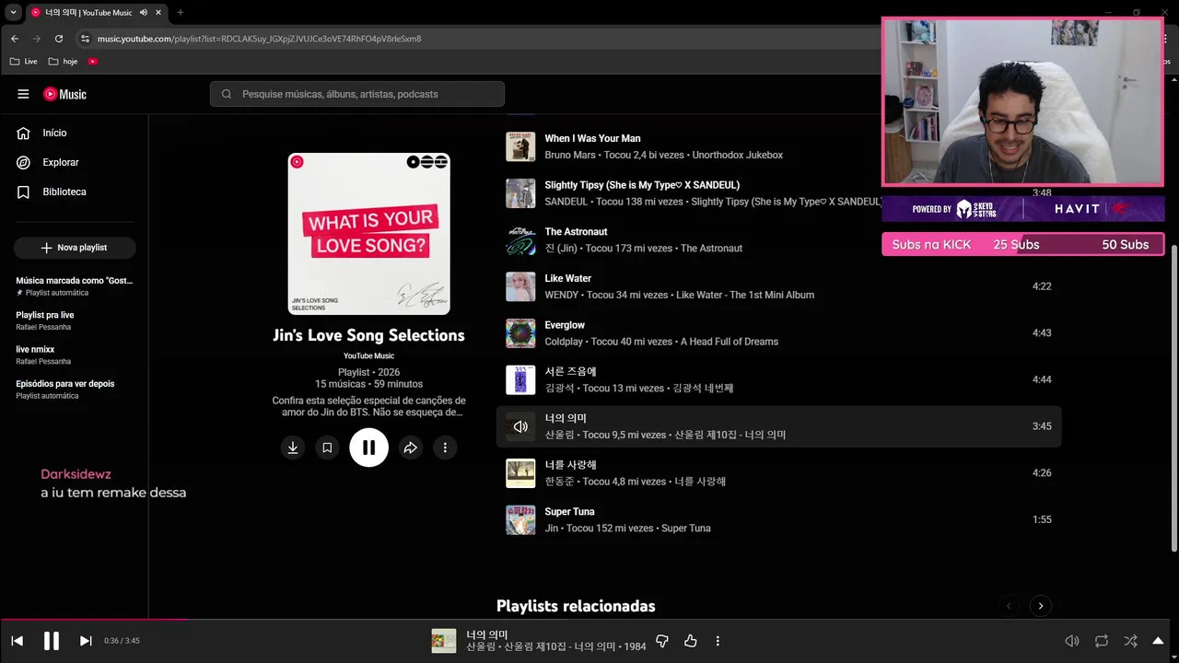Play The Astronaut track
1179x663 pixels.
coord(576,232)
